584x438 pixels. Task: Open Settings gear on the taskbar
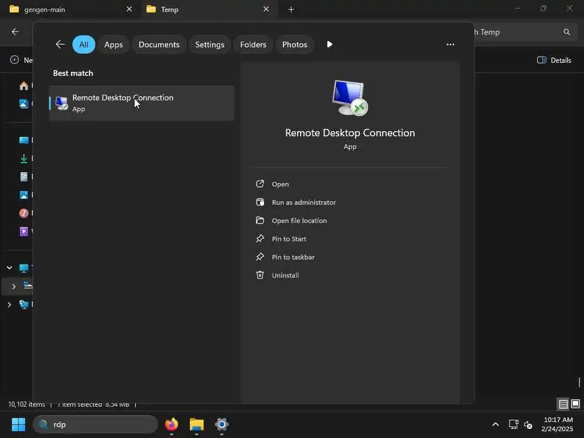(x=222, y=424)
